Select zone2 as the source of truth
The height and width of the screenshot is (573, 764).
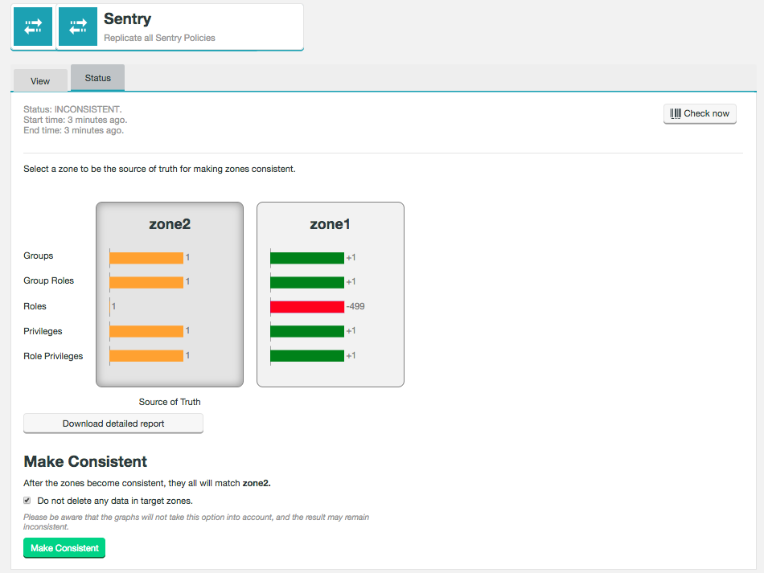[170, 294]
